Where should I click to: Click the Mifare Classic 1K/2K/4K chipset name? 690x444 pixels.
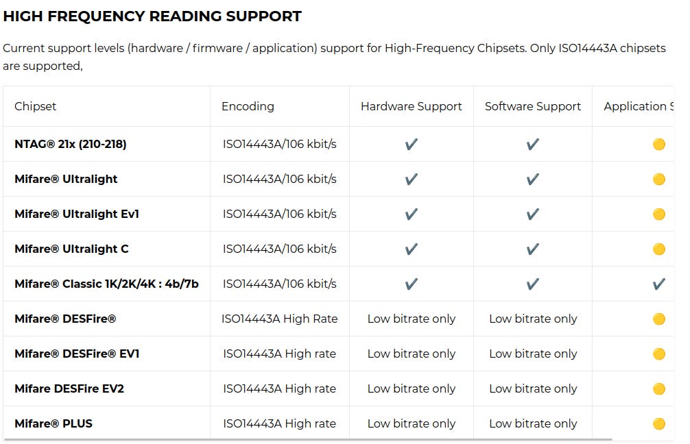[106, 284]
